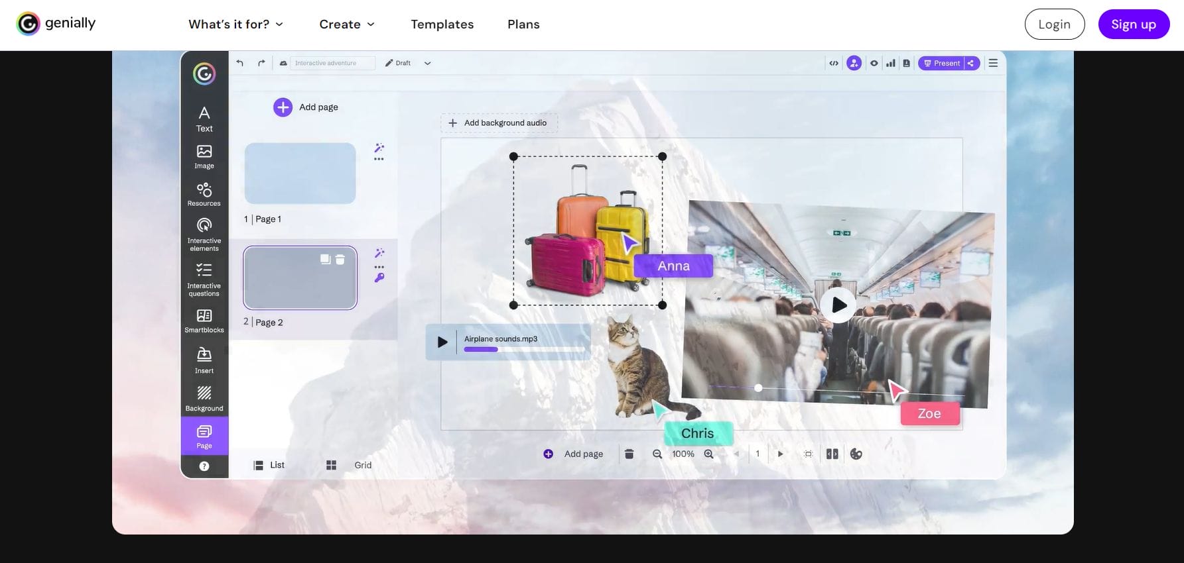Click the video scrubber handle
The image size is (1184, 563).
(758, 387)
